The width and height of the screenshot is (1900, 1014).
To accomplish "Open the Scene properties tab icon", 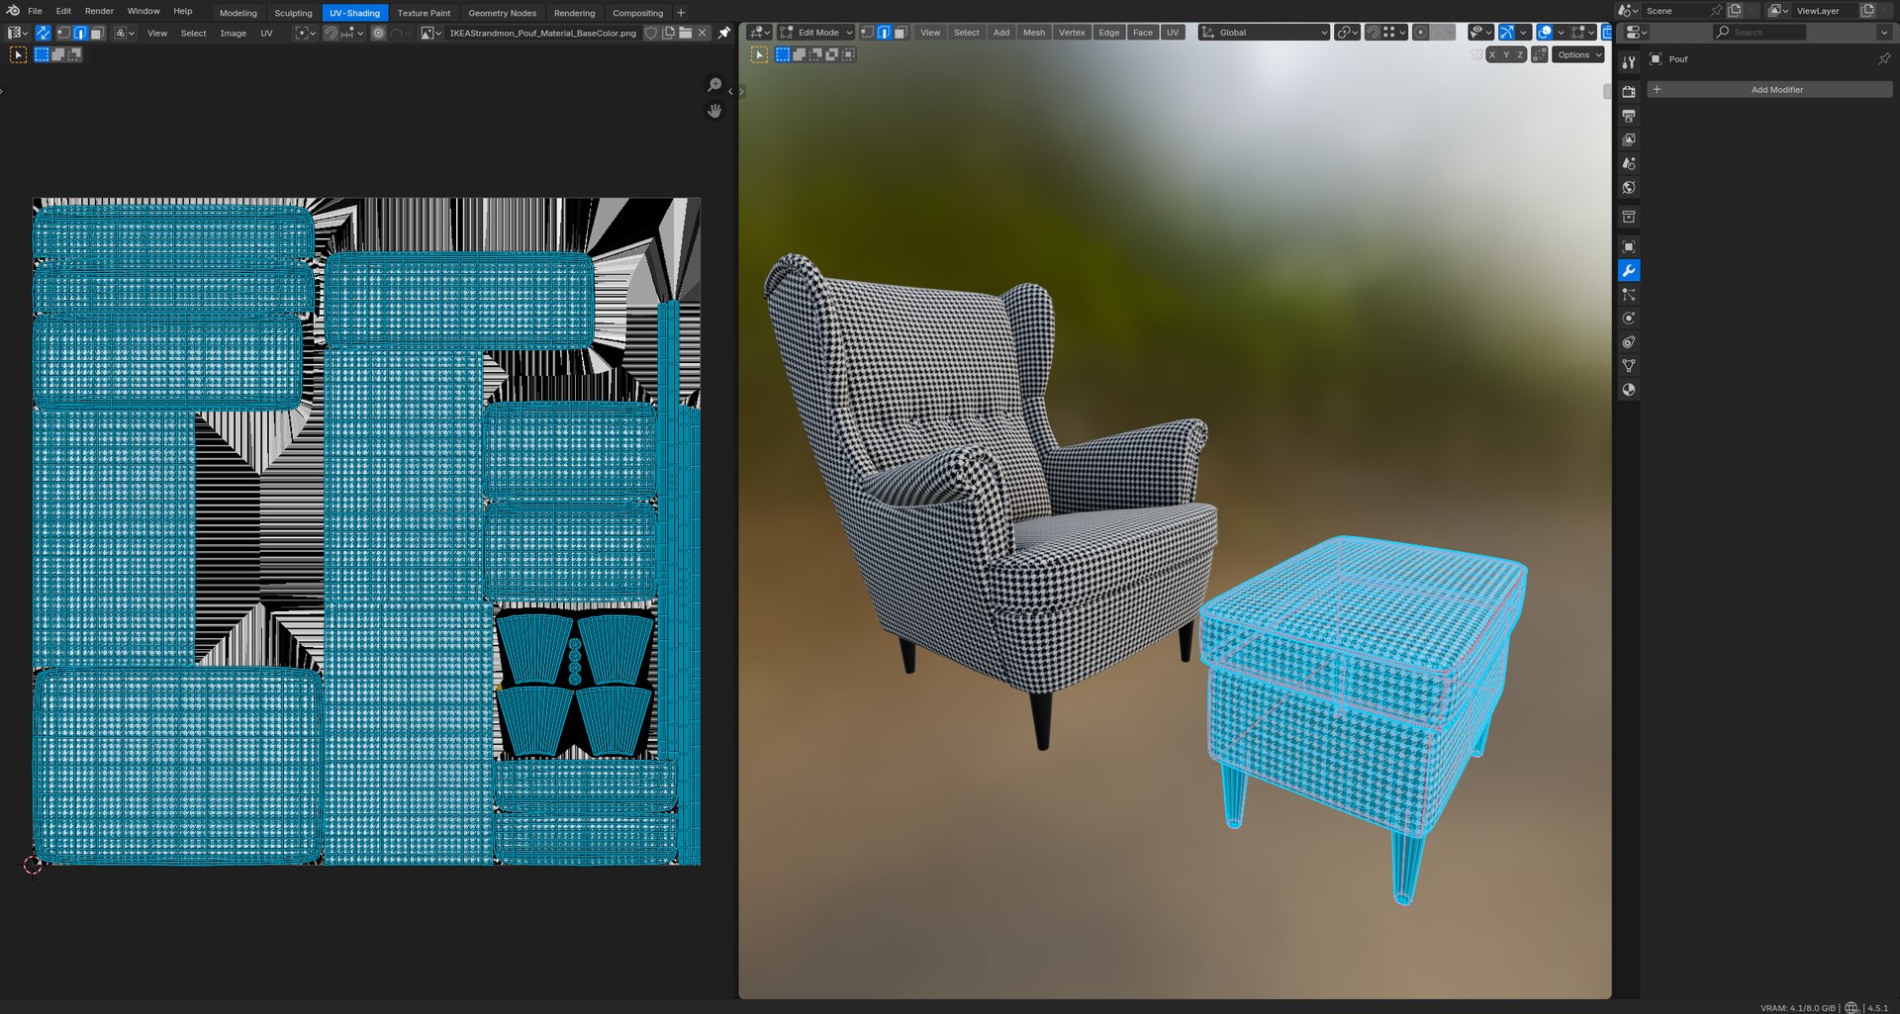I will pos(1629,163).
